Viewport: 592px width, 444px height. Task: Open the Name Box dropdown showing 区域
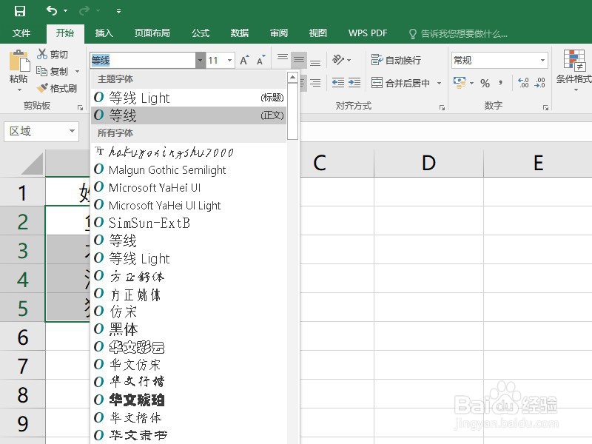click(72, 131)
